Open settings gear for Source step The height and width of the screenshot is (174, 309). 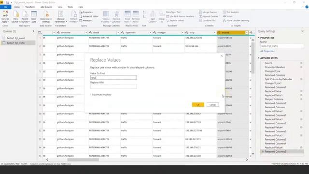click(x=301, y=63)
